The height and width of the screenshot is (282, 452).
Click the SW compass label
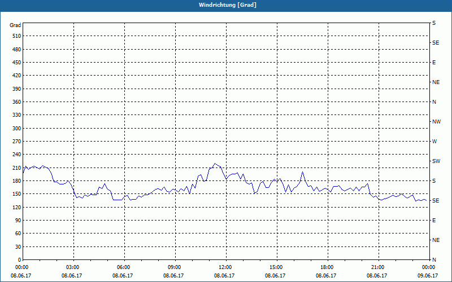(436, 161)
